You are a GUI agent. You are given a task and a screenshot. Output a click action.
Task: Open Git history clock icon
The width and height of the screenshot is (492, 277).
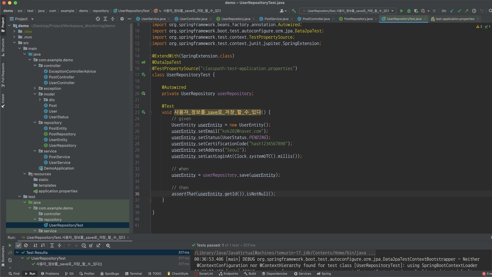(x=474, y=11)
